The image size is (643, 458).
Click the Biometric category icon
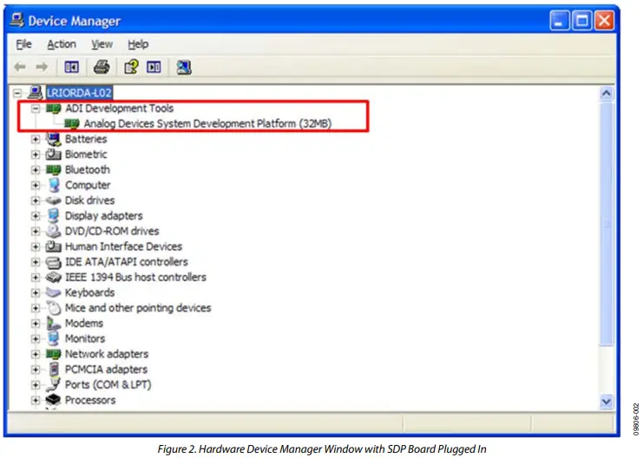pos(53,154)
